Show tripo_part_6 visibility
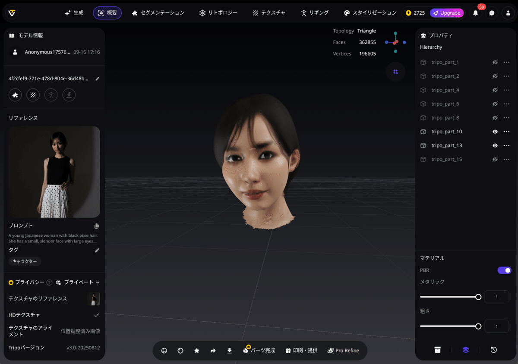The image size is (518, 364). (x=495, y=104)
